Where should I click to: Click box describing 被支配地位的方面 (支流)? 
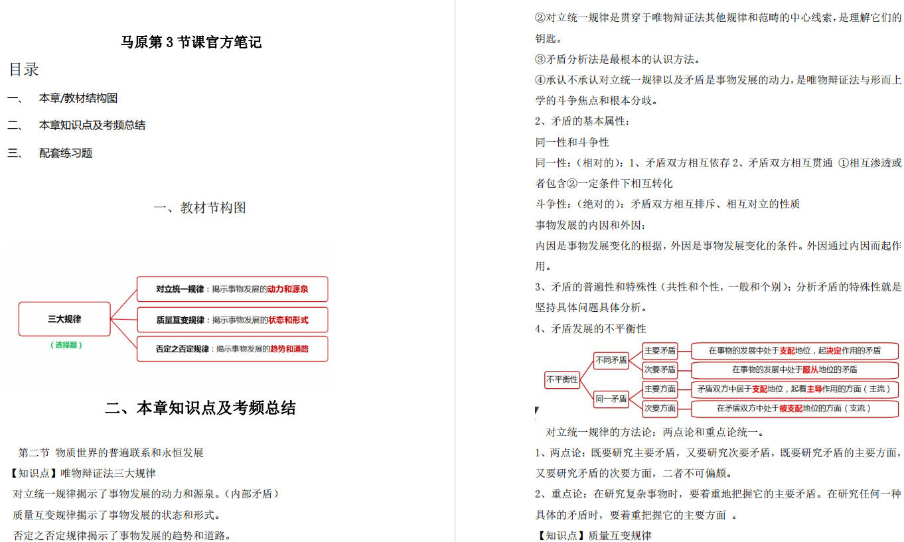pyautogui.click(x=794, y=408)
